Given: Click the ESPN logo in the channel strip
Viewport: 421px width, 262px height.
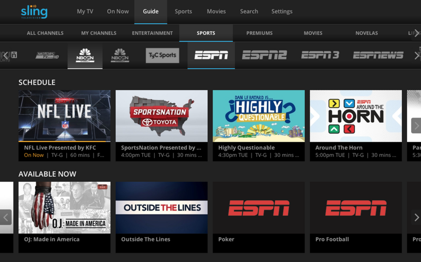Looking at the screenshot, I should [211, 55].
